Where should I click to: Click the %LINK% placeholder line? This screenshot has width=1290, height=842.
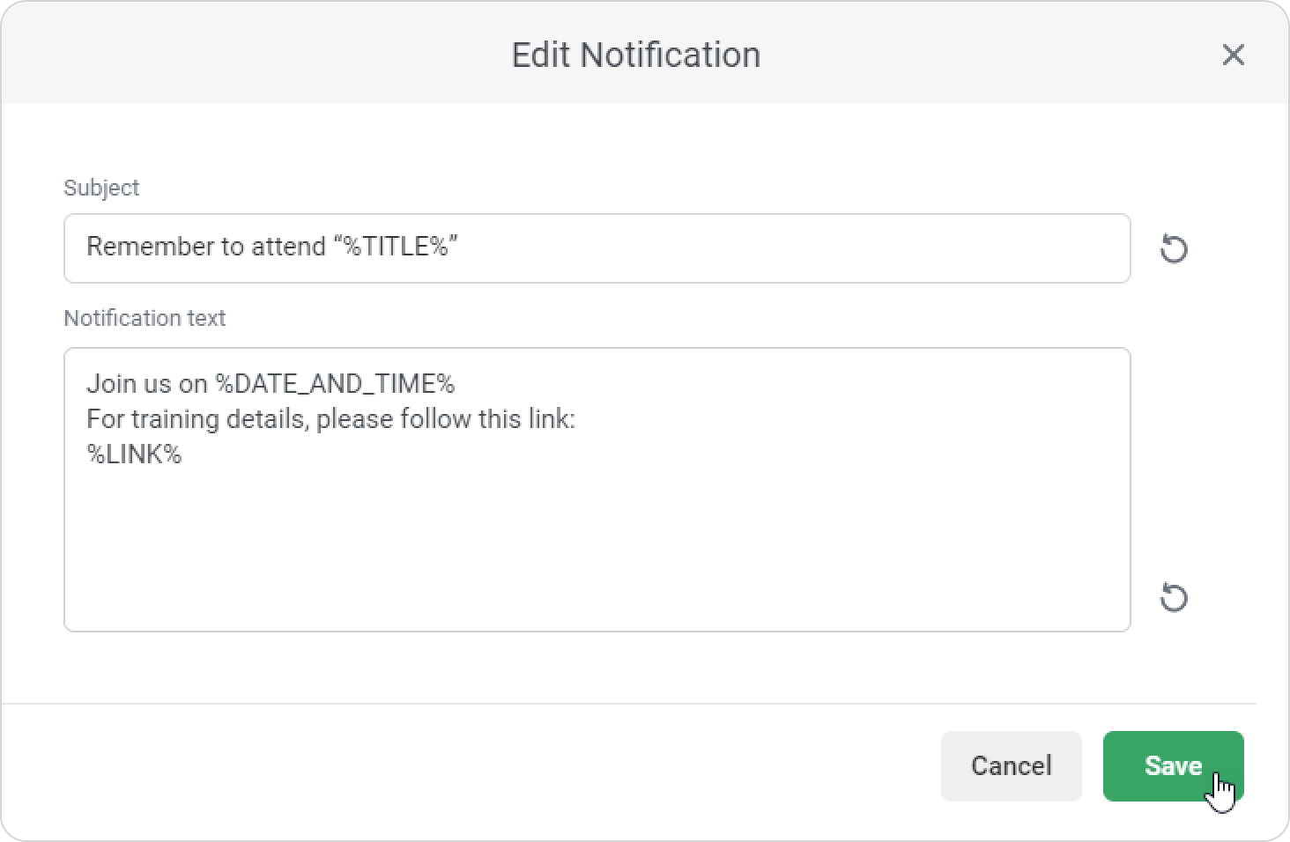pyautogui.click(x=134, y=454)
